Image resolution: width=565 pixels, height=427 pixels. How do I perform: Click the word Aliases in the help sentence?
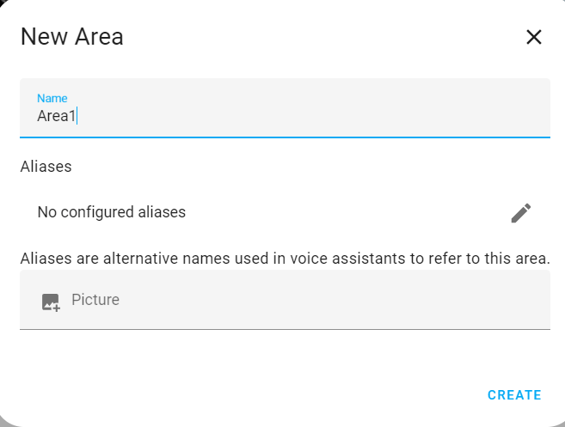46,259
